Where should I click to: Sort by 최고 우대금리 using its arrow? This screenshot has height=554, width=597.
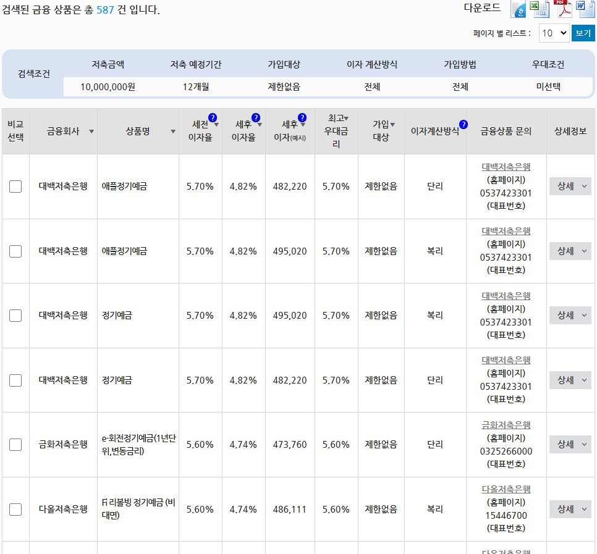tap(346, 119)
